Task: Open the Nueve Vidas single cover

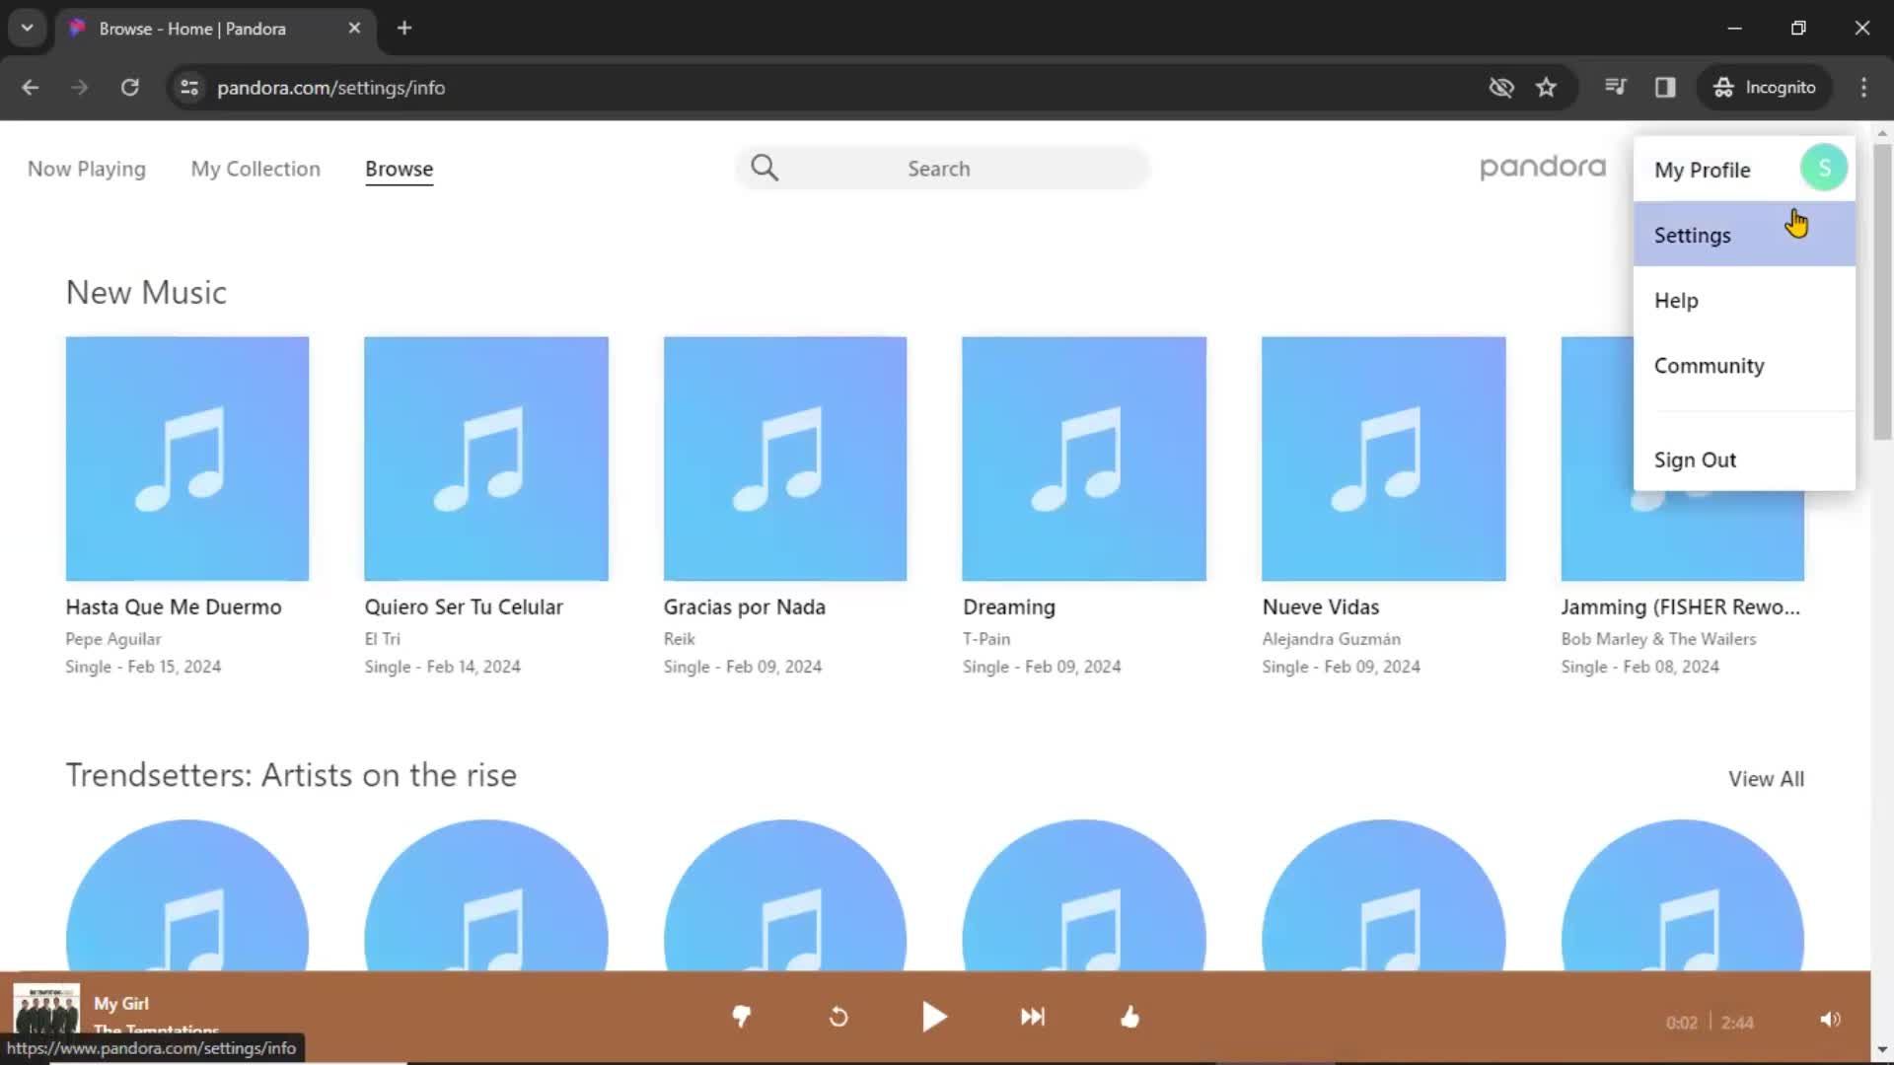Action: point(1384,459)
